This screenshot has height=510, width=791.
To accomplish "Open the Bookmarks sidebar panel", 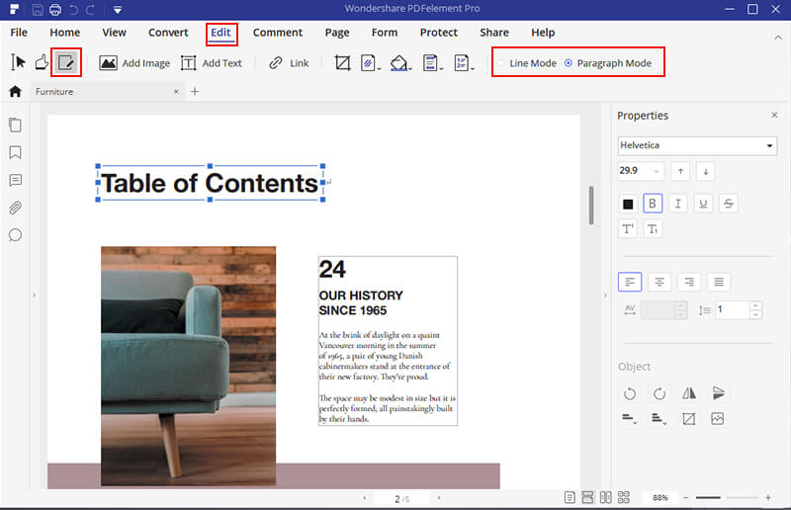I will click(15, 153).
